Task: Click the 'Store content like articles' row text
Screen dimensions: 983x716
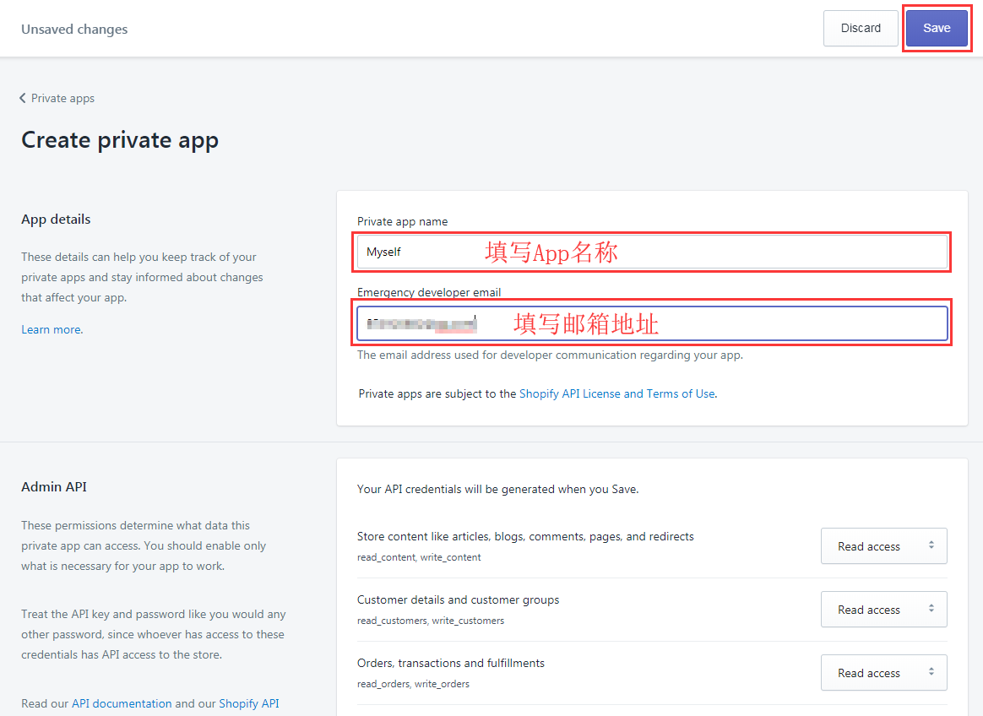Action: [x=525, y=537]
